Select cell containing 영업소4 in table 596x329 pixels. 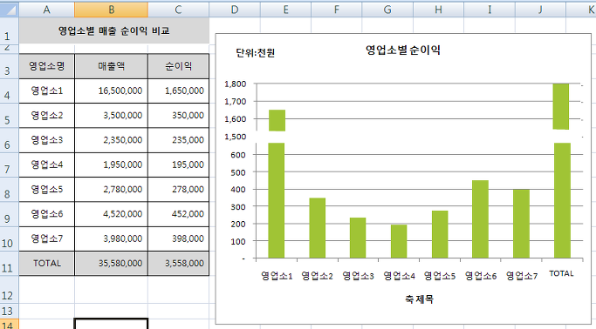coord(47,164)
